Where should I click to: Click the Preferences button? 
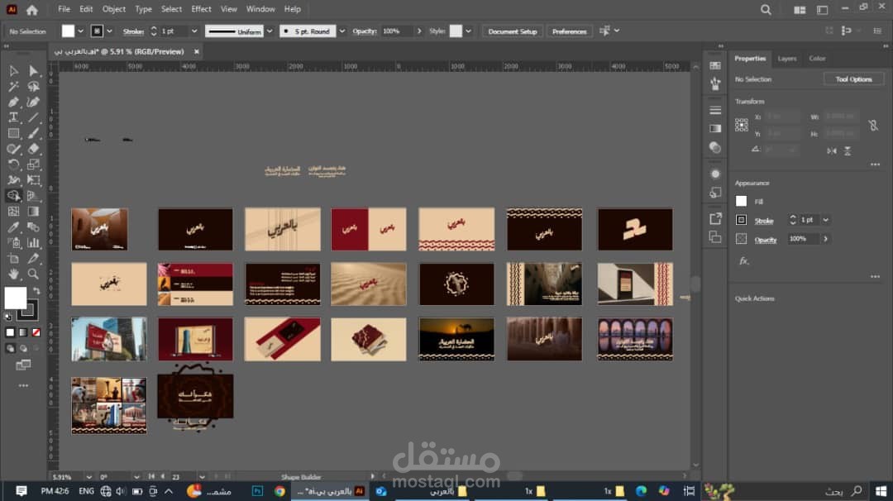coord(569,31)
